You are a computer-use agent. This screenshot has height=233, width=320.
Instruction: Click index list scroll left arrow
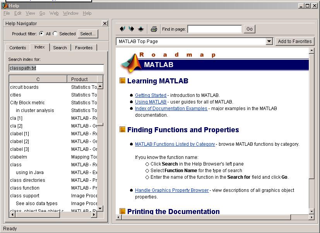[x=12, y=215]
